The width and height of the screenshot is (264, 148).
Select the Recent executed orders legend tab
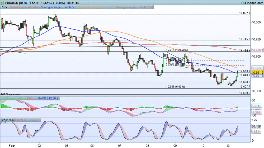click(24, 7)
